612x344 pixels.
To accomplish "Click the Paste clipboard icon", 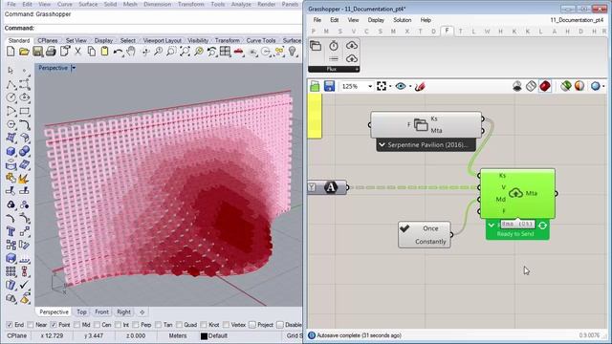I will point(104,52).
